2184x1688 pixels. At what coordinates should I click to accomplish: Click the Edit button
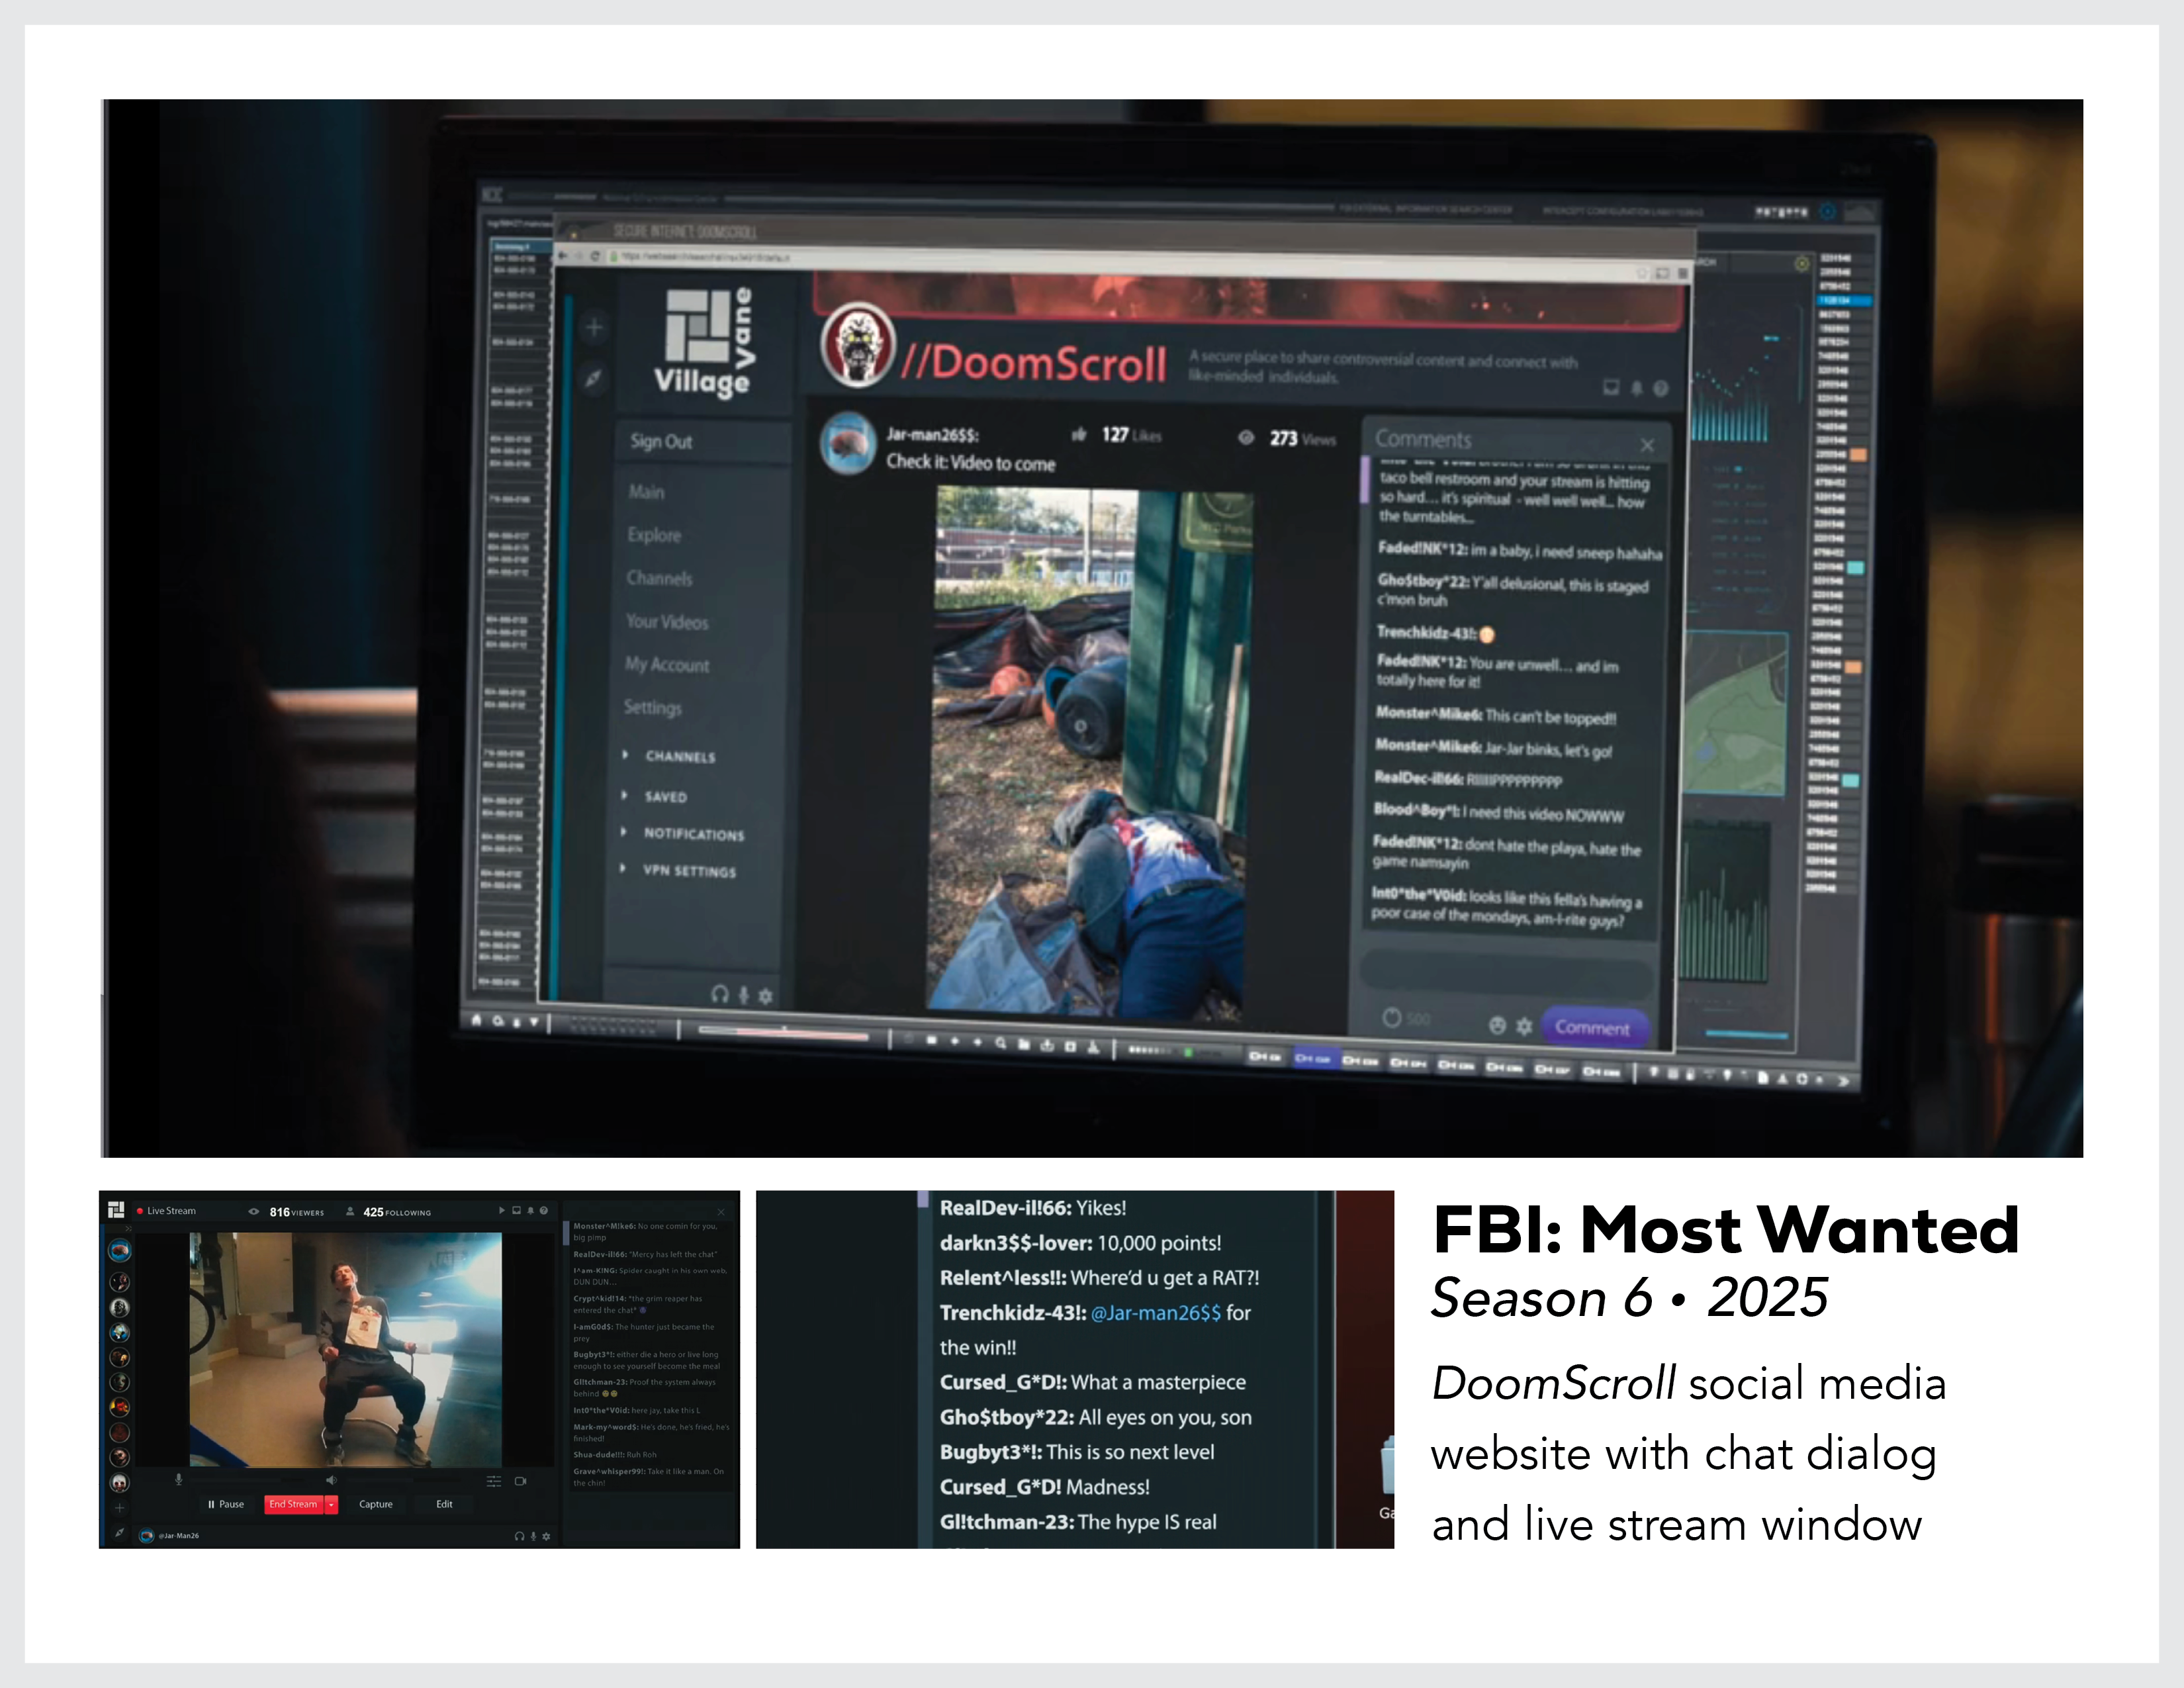tap(444, 1505)
